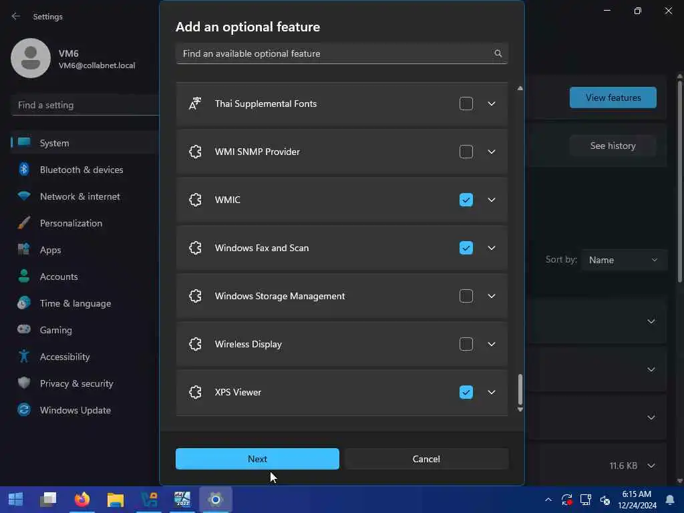This screenshot has width=684, height=513.
Task: Expand Thai Supplemental Fonts details
Action: (491, 104)
